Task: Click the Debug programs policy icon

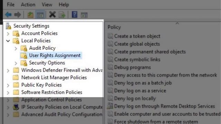Action: pyautogui.click(x=110, y=68)
